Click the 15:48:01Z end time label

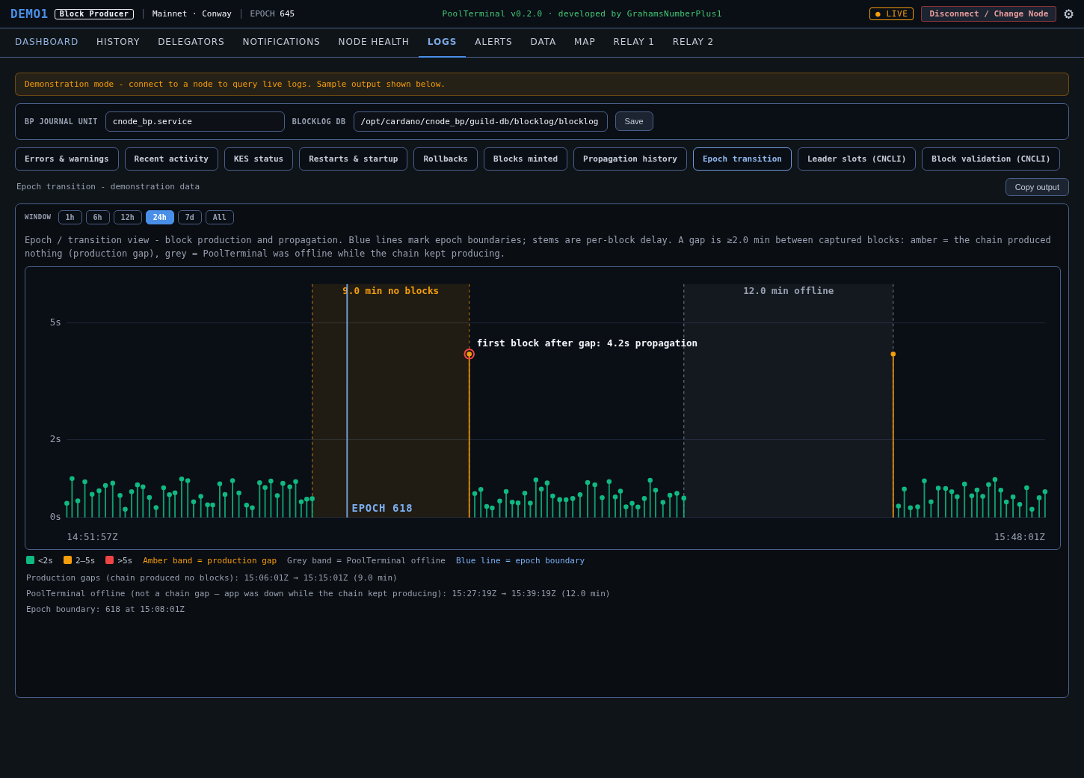tap(1020, 537)
